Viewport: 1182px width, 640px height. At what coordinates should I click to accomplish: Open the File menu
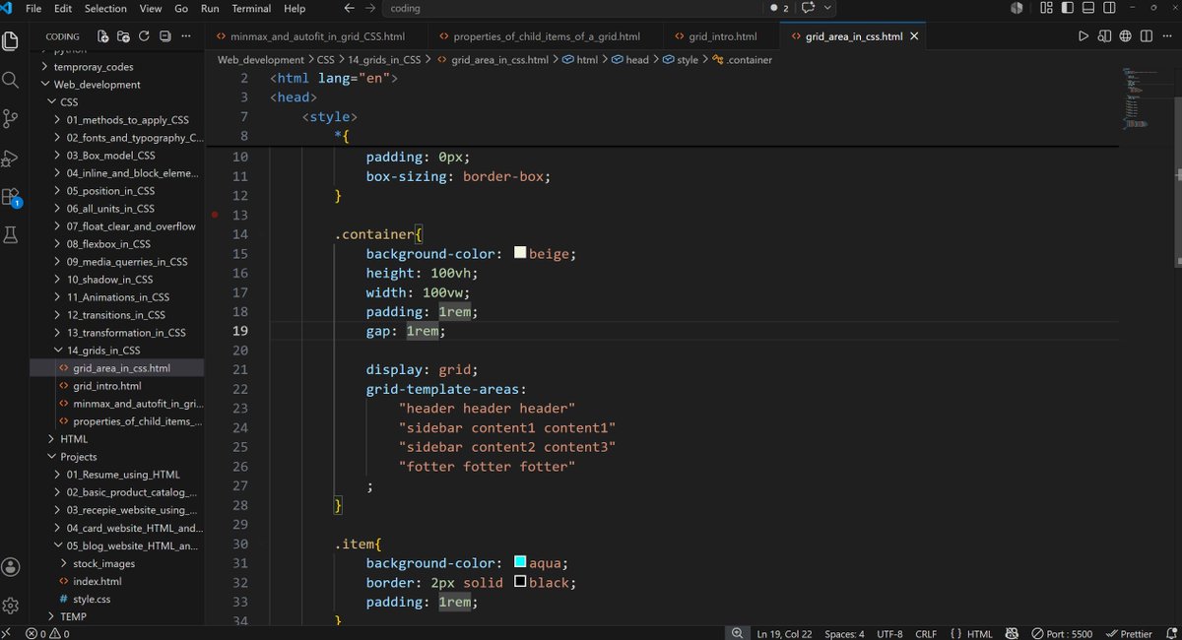point(33,8)
